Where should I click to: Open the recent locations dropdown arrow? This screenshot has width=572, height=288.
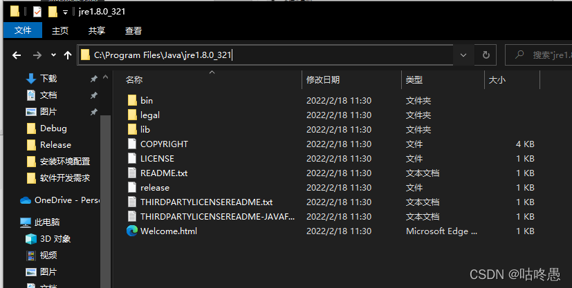pyautogui.click(x=54, y=55)
